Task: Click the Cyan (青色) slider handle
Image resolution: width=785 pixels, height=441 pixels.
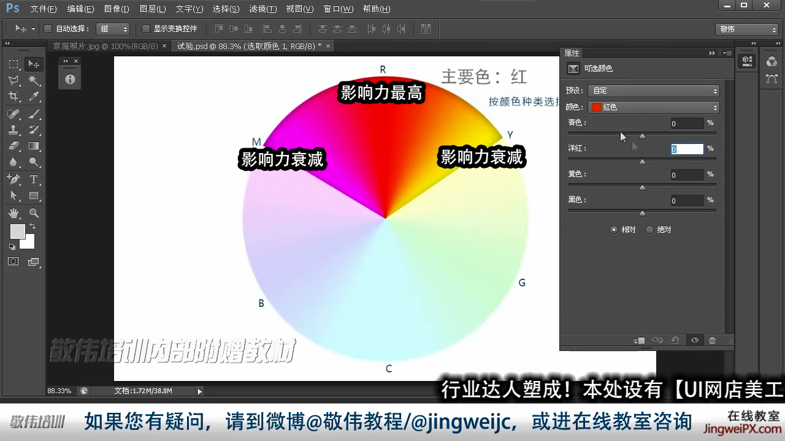Action: (x=642, y=136)
